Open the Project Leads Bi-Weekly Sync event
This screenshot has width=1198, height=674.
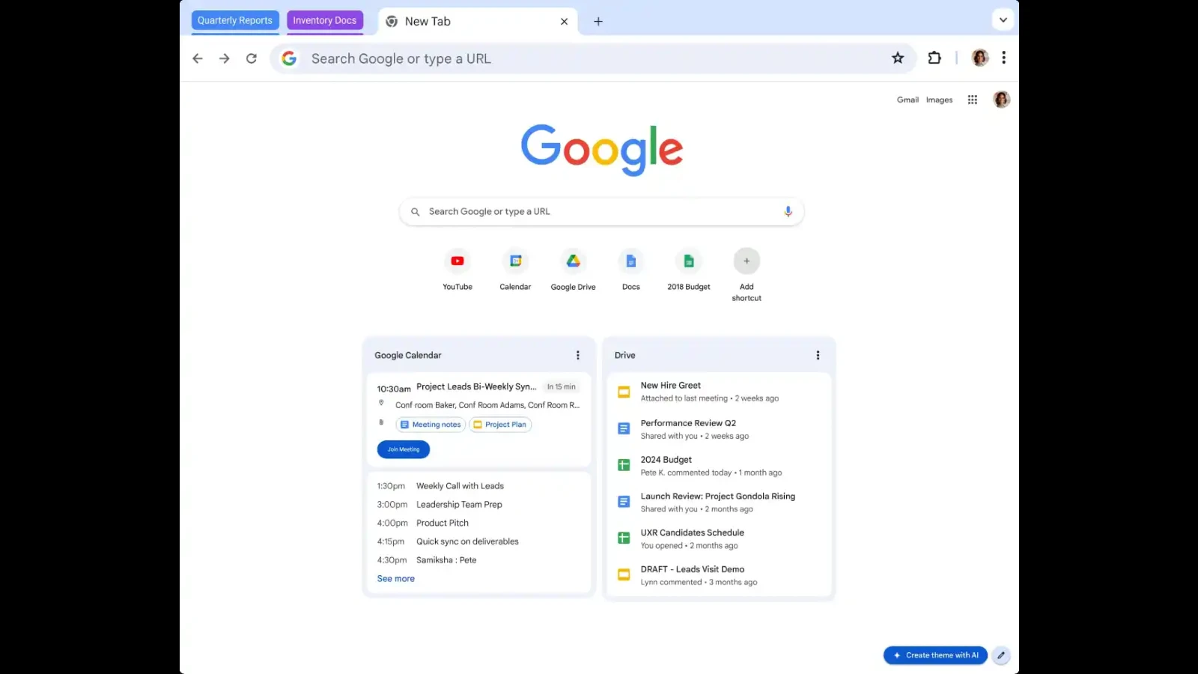click(476, 387)
